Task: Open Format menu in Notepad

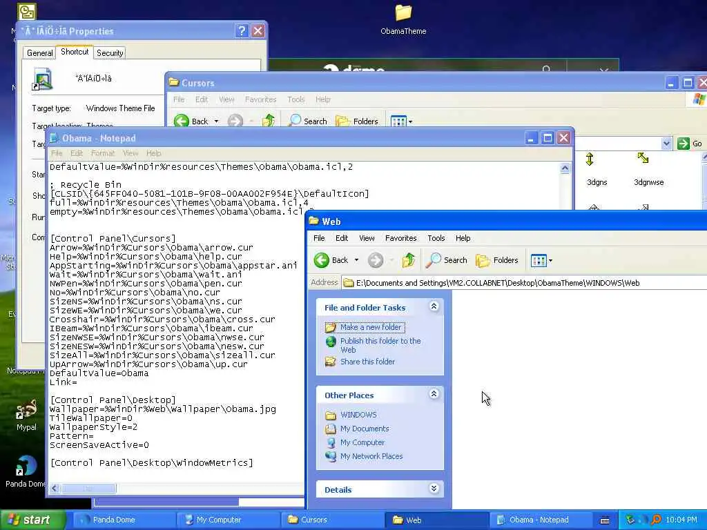Action: [x=103, y=153]
